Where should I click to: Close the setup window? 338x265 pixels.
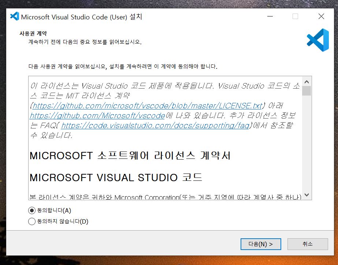[x=321, y=16]
